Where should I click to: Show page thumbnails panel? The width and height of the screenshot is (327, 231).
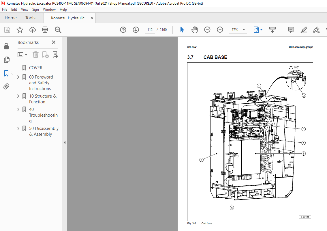coord(6,60)
